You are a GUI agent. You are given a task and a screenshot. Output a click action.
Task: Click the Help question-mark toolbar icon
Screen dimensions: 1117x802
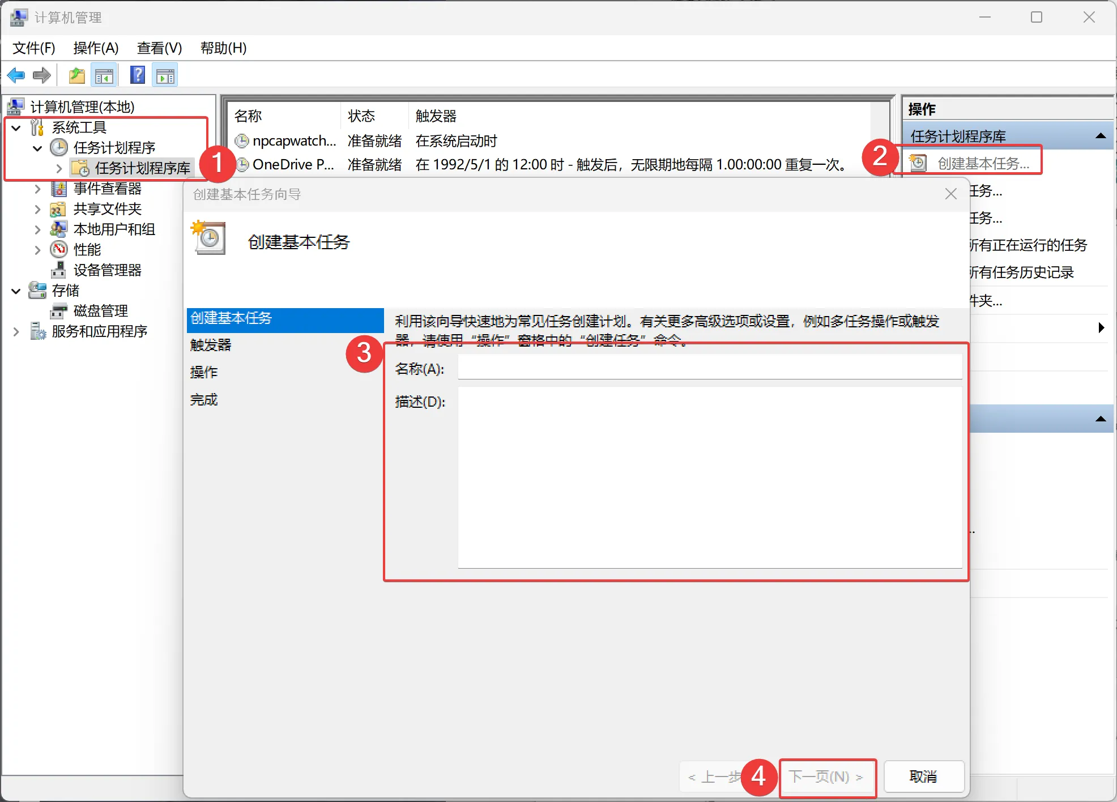coord(137,75)
